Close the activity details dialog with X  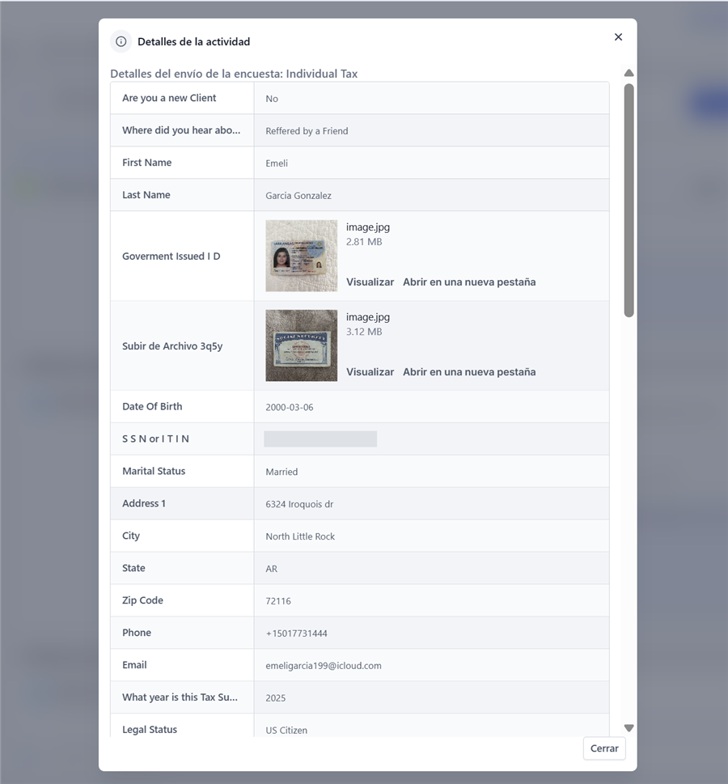point(619,37)
